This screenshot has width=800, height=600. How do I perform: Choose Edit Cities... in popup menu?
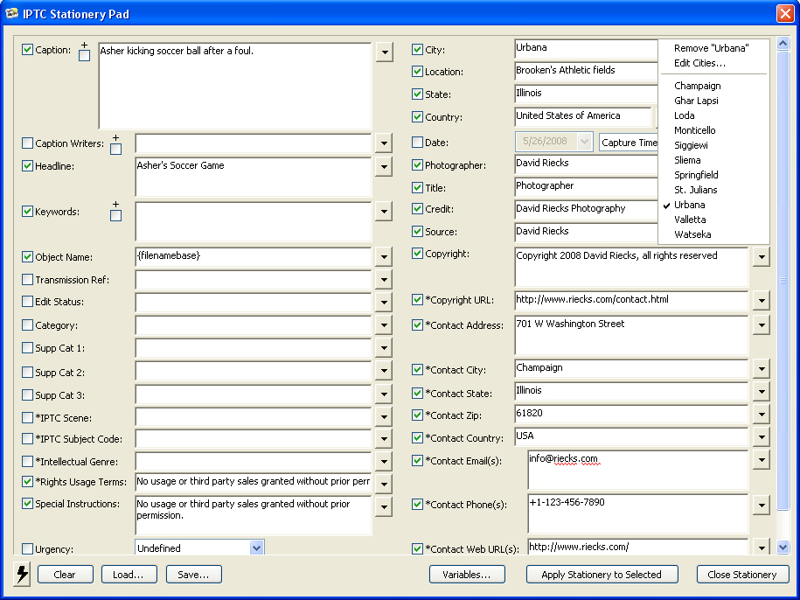pyautogui.click(x=699, y=63)
